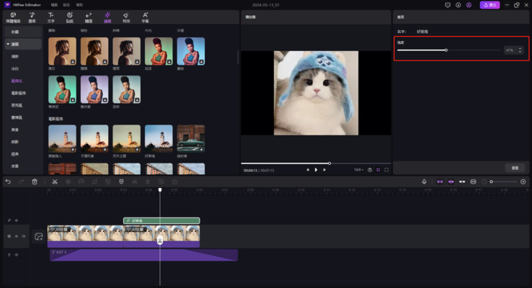Toggle the second purple link icon in timeline toolbar

coord(451,182)
